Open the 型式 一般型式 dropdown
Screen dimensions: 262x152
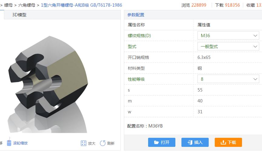tap(228, 46)
